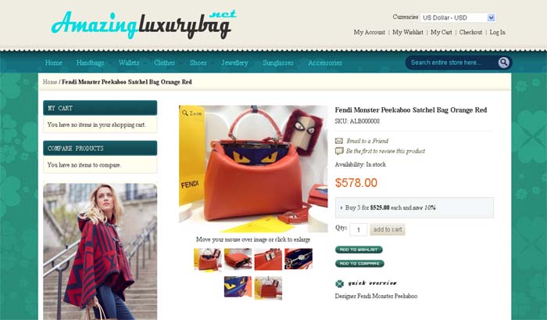Screen dimensions: 547x320
Task: Select the Sunglasses menu item
Action: coord(278,63)
